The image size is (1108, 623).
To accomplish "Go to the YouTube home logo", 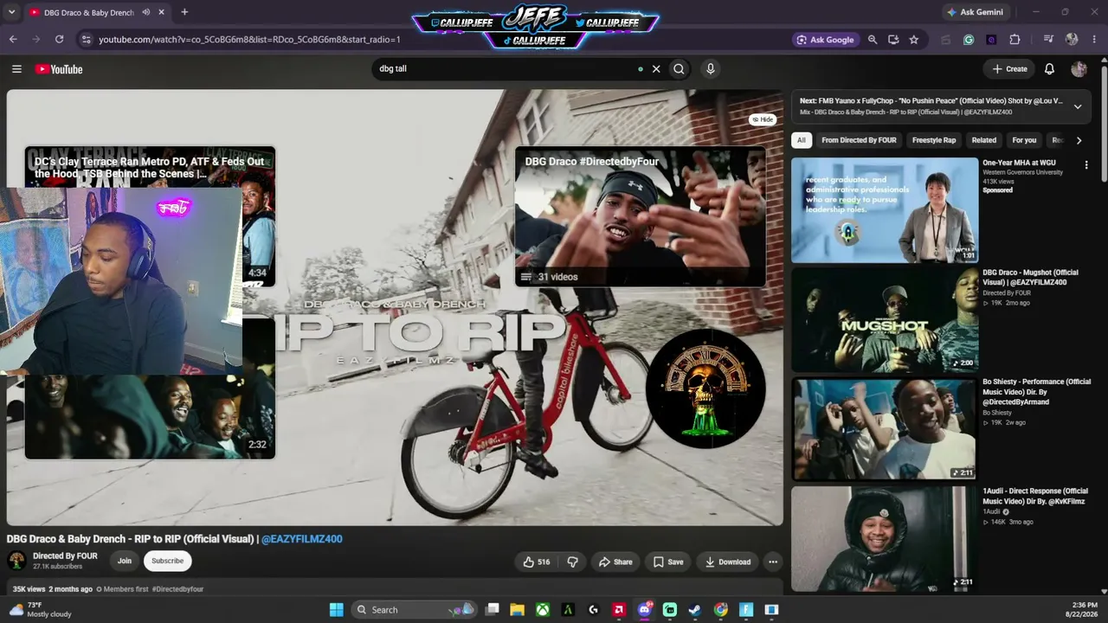I will [59, 69].
